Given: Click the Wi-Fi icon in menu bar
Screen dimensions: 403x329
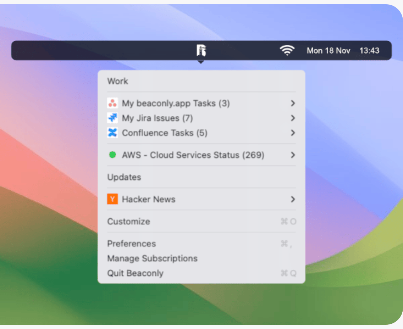Looking at the screenshot, I should (287, 51).
